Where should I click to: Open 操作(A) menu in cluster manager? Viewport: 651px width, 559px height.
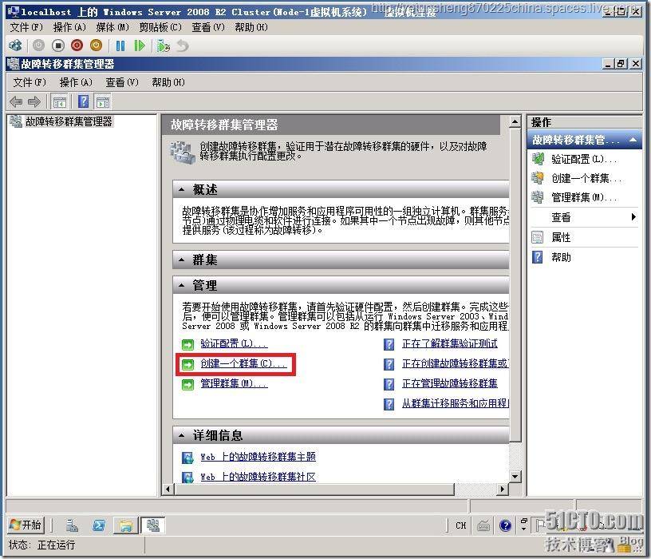76,82
